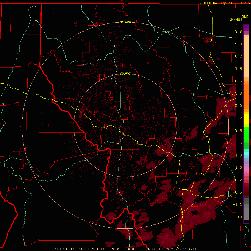The width and height of the screenshot is (251, 251).
Task: Click the 21:20 timestamp in the caption
Action: pos(189,249)
